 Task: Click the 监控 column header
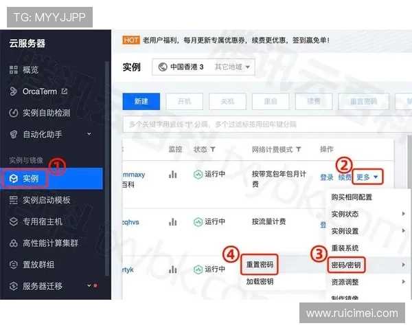pyautogui.click(x=175, y=149)
